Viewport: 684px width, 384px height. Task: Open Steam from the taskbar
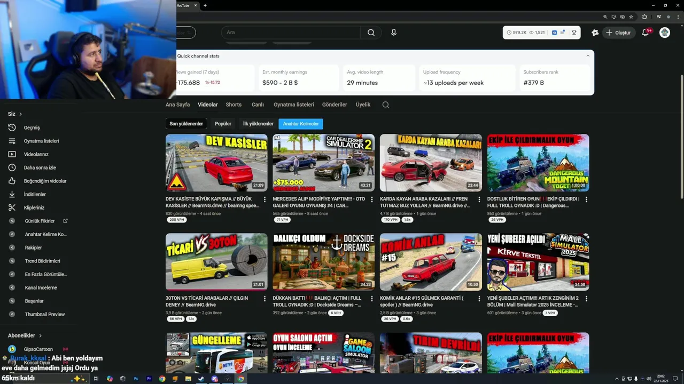tap(201, 379)
